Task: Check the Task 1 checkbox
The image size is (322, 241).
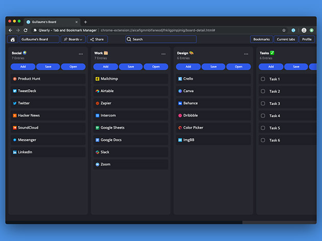Action: (x=263, y=79)
